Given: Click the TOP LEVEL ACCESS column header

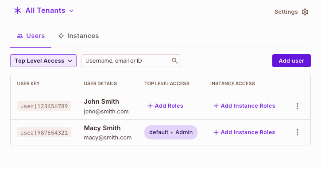Looking at the screenshot, I should click(x=167, y=83).
